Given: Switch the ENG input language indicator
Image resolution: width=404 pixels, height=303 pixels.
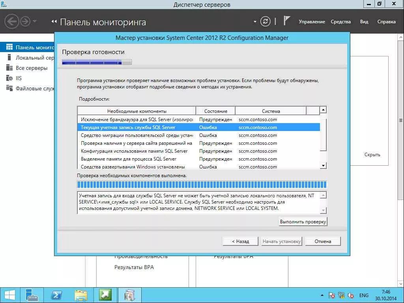Looking at the screenshot, I should coord(364,296).
